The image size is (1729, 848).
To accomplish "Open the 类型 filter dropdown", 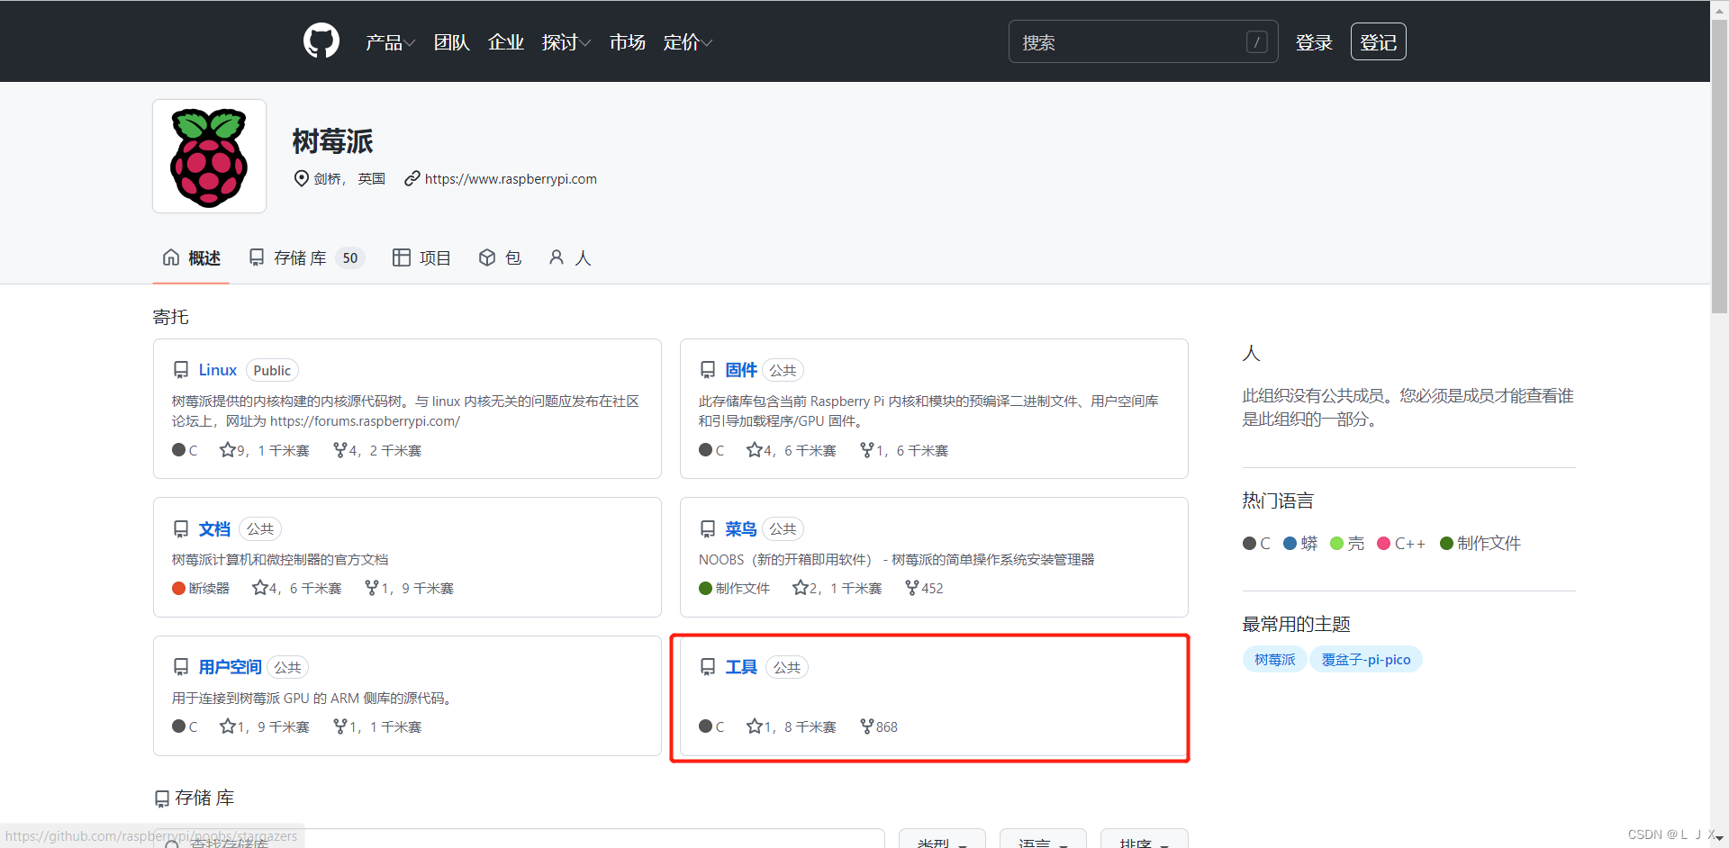I will pyautogui.click(x=942, y=840).
